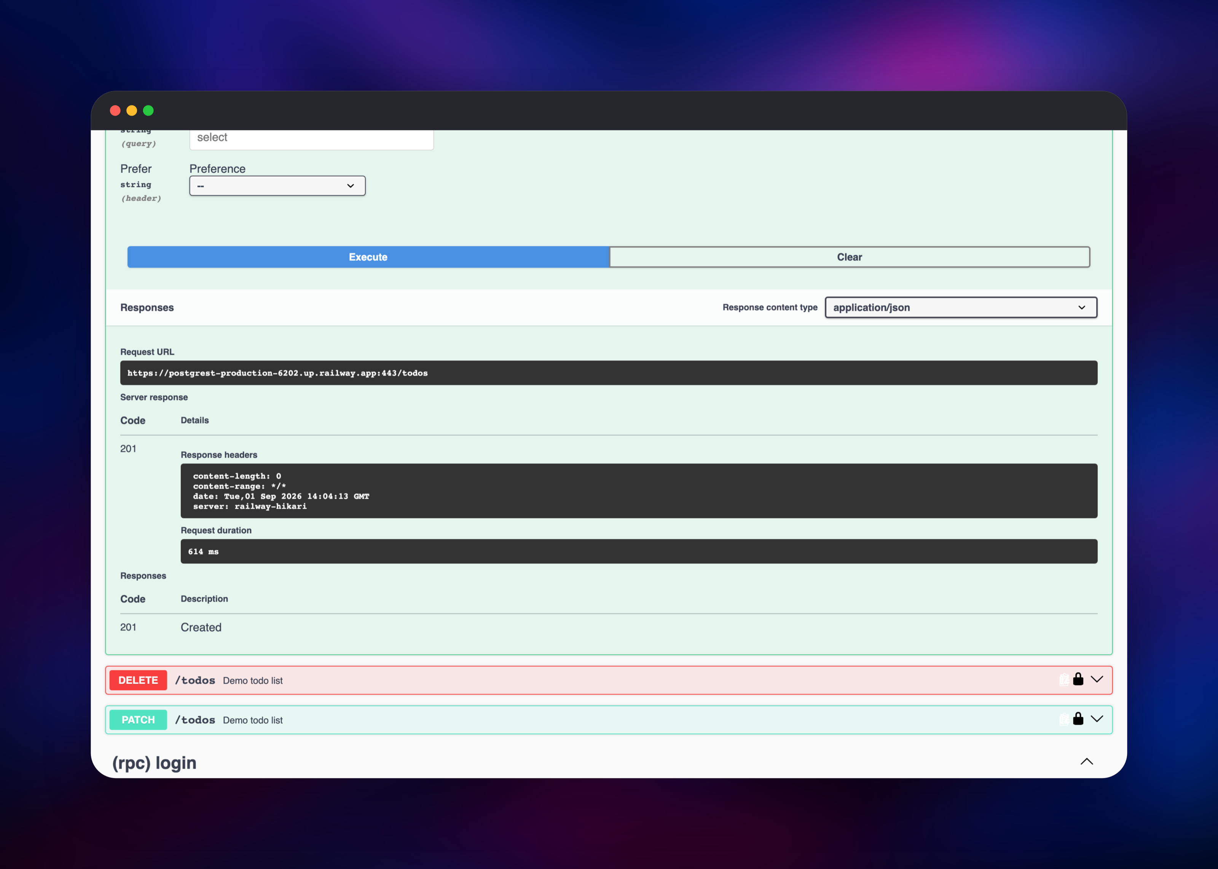
Task: Click the date response header line
Action: (x=281, y=496)
